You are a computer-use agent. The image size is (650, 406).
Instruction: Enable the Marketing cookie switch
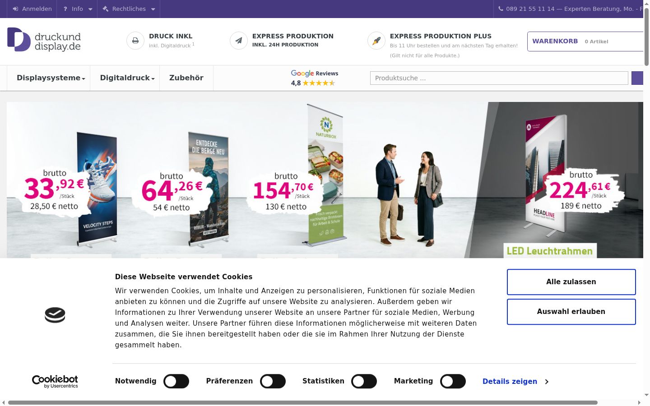[453, 381]
